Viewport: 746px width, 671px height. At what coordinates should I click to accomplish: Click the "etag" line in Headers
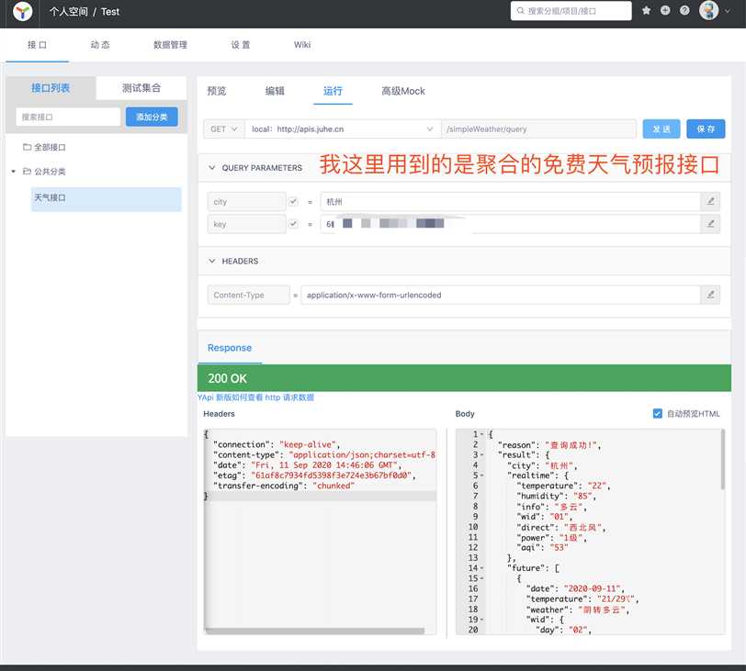tap(314, 475)
